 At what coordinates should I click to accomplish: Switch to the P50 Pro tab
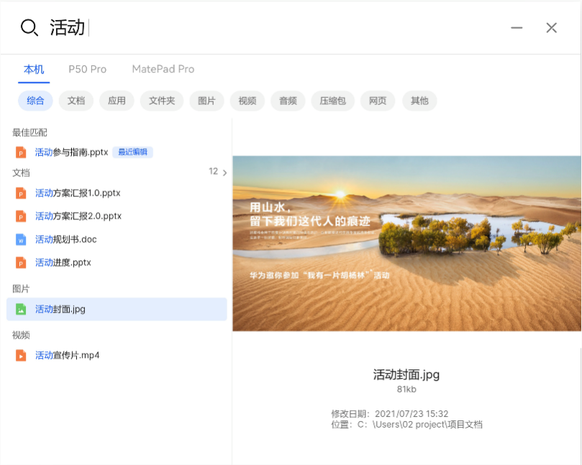87,69
